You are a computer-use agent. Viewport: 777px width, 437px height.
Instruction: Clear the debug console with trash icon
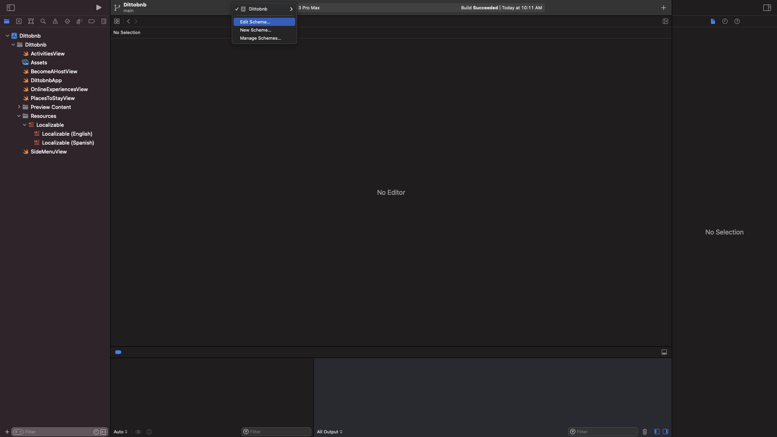coord(645,432)
